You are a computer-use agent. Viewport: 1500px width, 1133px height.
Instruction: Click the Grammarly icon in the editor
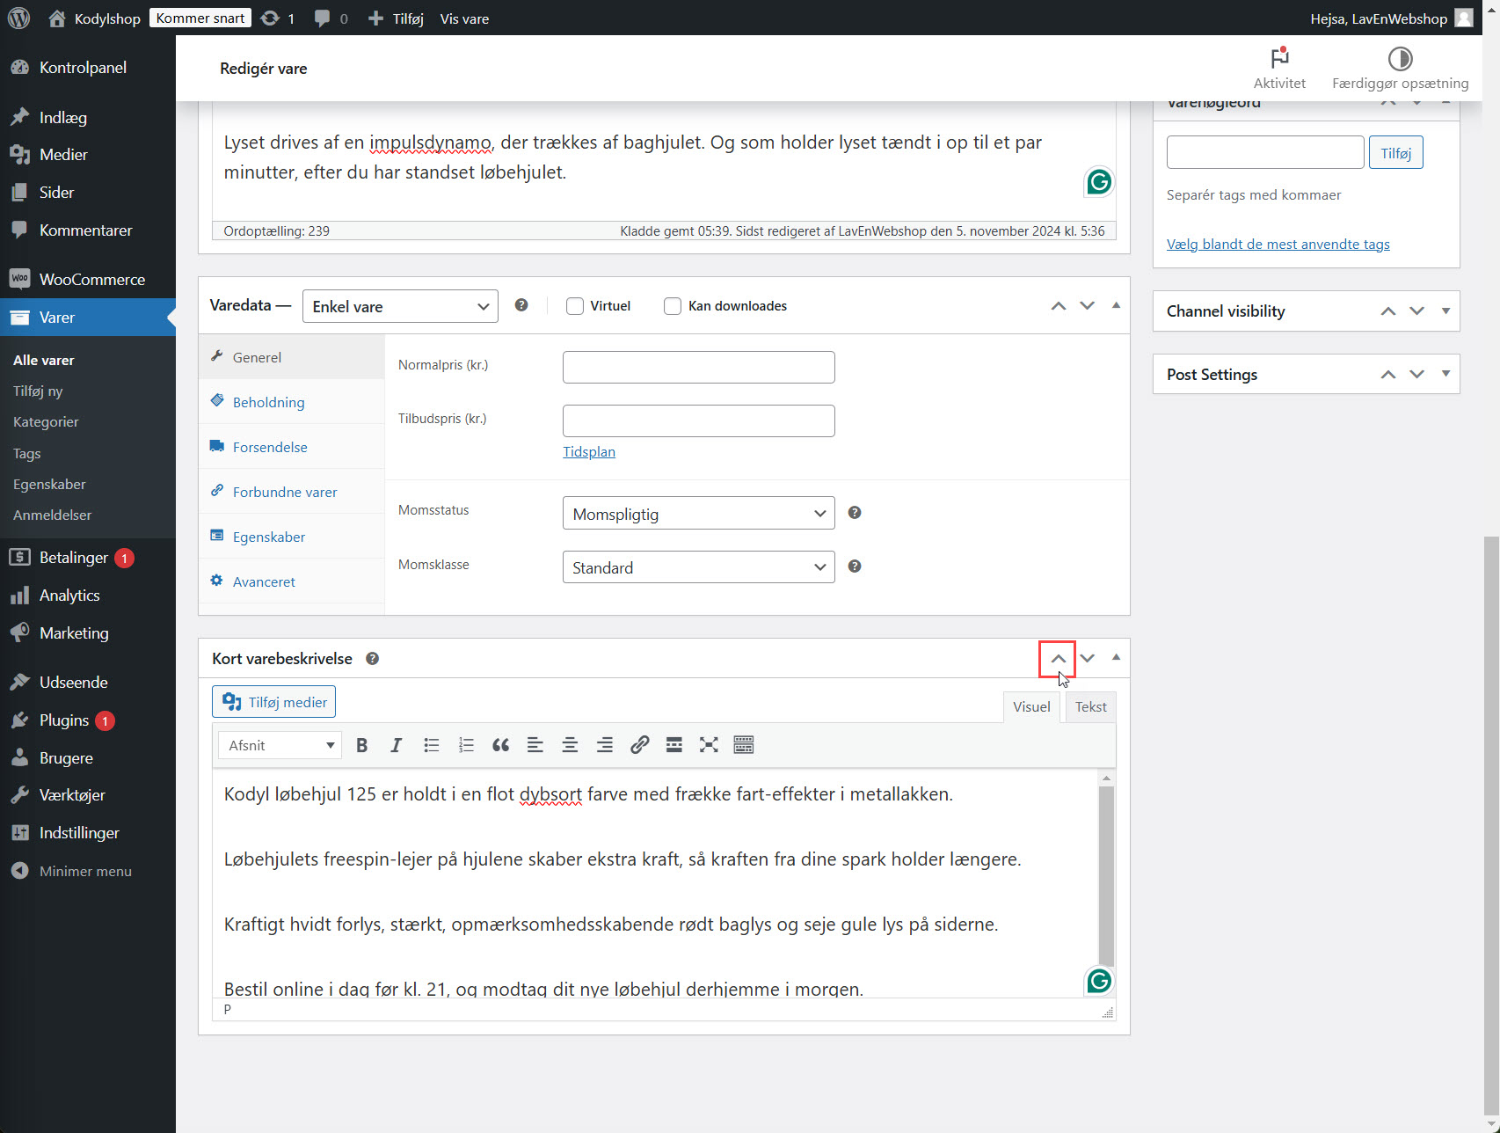pos(1098,981)
